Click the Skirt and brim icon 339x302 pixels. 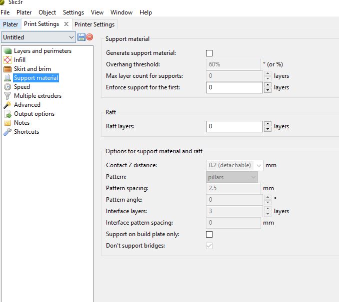(x=7, y=69)
